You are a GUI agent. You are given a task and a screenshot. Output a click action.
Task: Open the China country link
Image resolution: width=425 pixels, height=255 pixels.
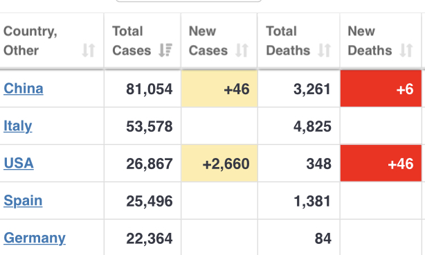(x=24, y=89)
